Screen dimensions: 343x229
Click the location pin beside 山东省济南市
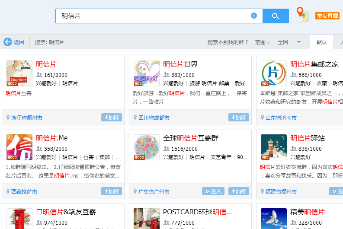[262, 118]
